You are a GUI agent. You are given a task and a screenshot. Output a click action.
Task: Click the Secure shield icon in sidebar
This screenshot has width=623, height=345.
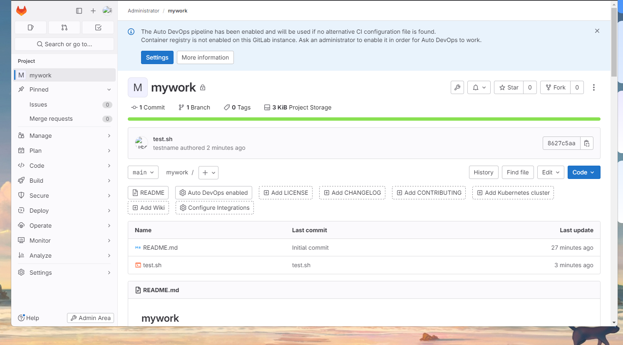21,196
